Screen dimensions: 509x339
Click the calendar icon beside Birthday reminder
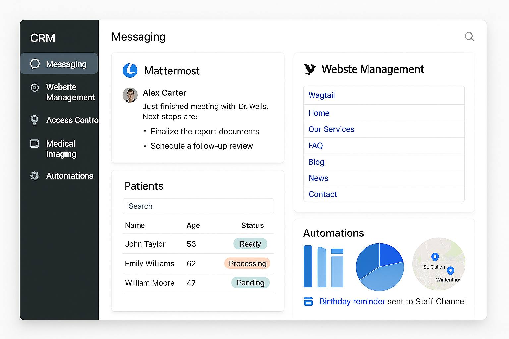pyautogui.click(x=308, y=301)
